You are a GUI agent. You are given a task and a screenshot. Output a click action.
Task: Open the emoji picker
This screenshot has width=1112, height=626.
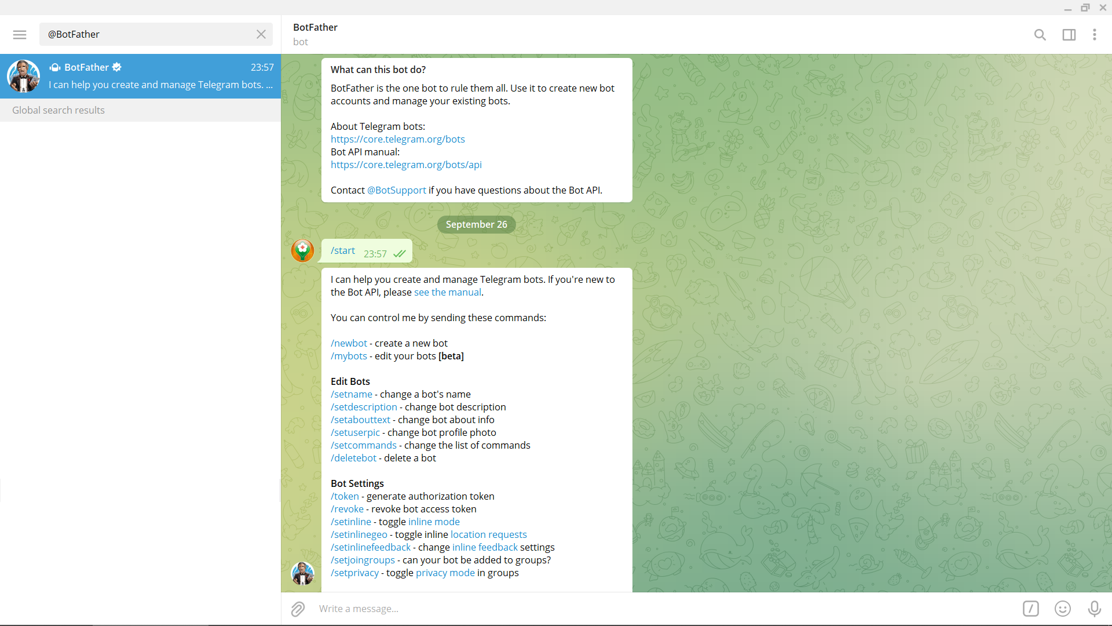click(x=1062, y=609)
